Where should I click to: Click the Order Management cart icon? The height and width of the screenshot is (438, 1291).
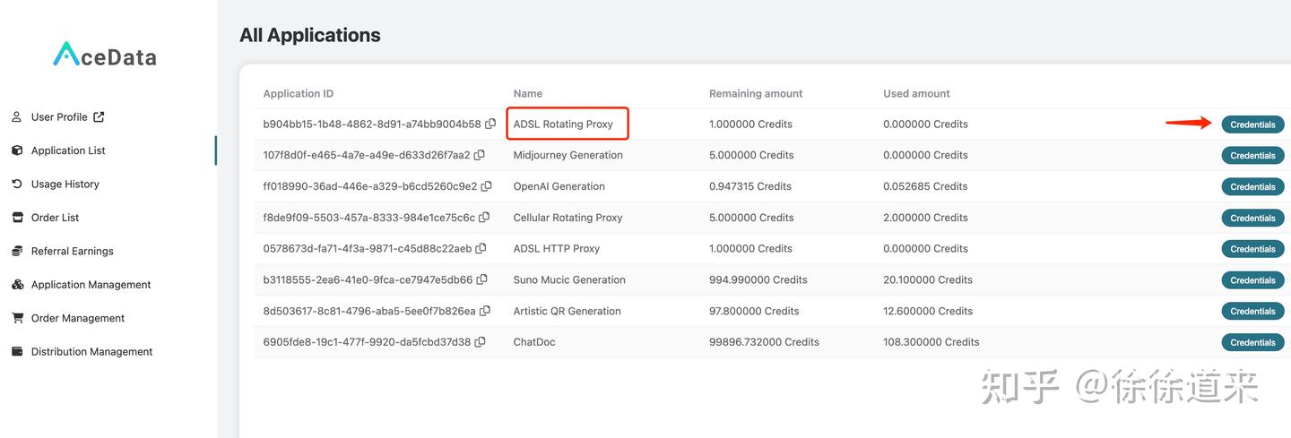point(16,318)
